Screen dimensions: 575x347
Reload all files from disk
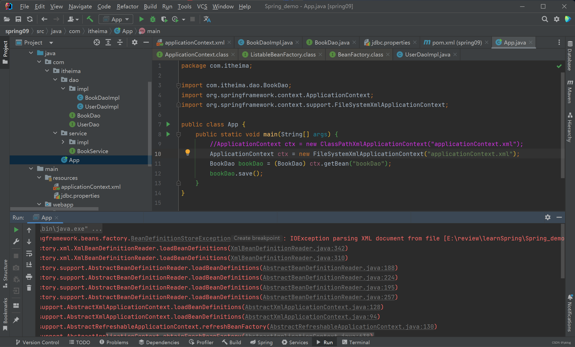[x=30, y=19]
